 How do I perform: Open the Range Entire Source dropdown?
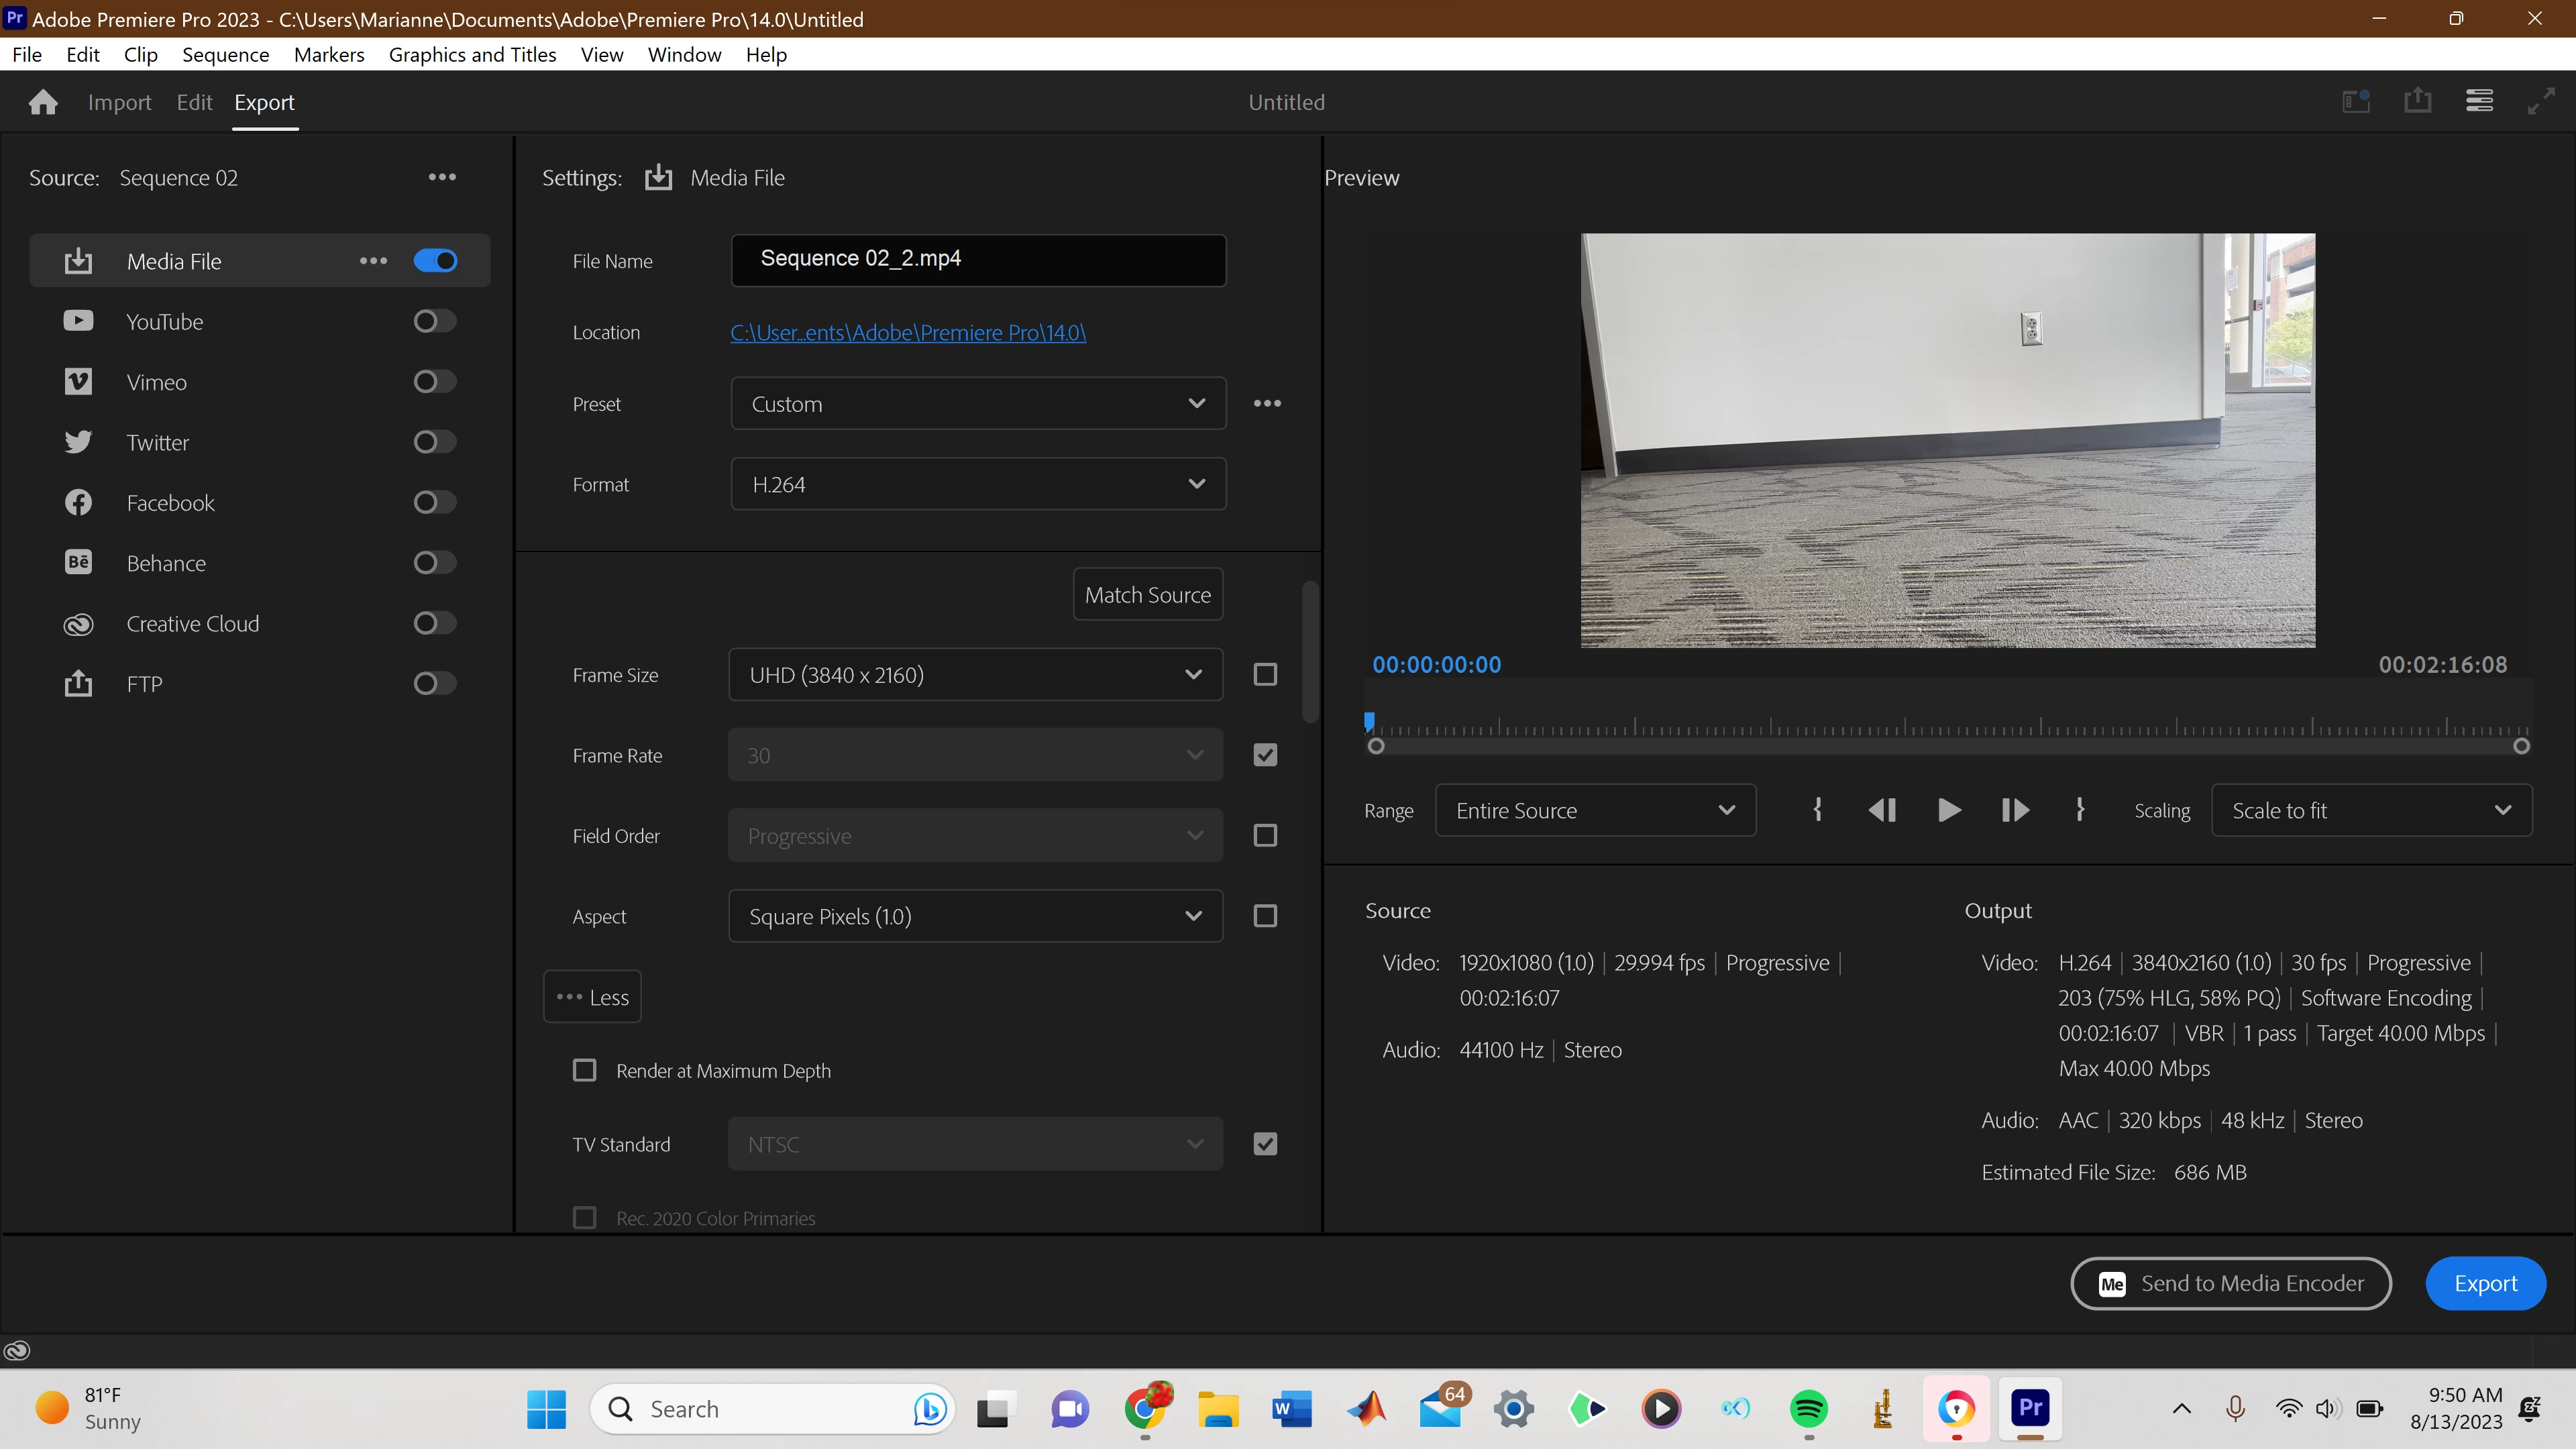click(x=1594, y=810)
